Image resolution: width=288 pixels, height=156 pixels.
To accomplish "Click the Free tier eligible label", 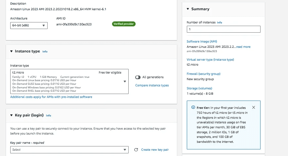I will tap(110, 73).
